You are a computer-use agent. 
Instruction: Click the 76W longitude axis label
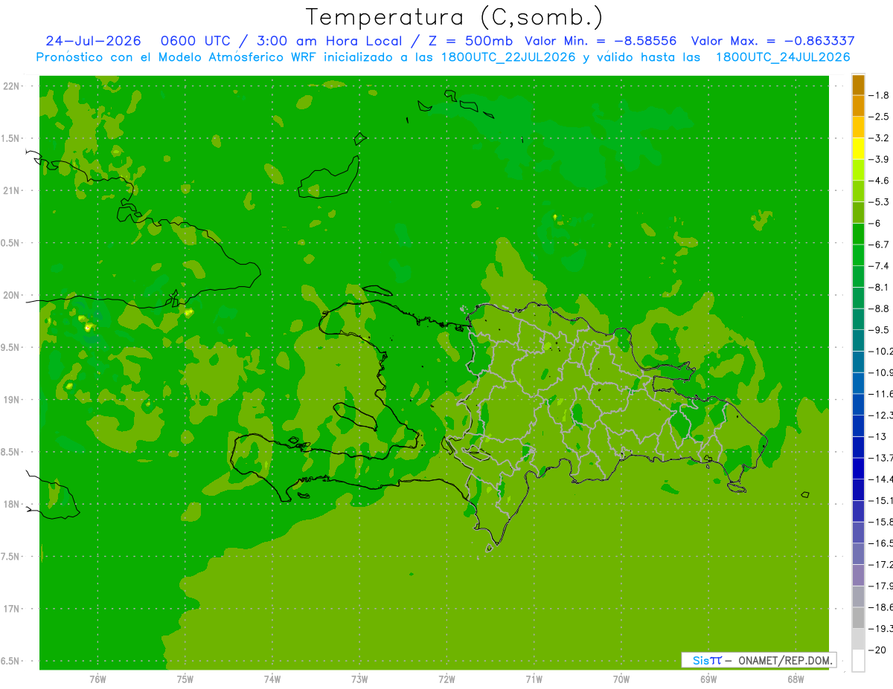pyautogui.click(x=97, y=679)
